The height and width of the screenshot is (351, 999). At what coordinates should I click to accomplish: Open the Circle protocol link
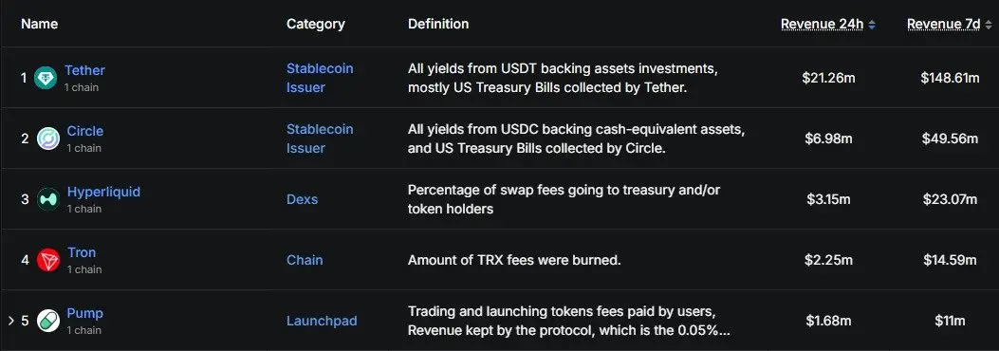tap(84, 131)
